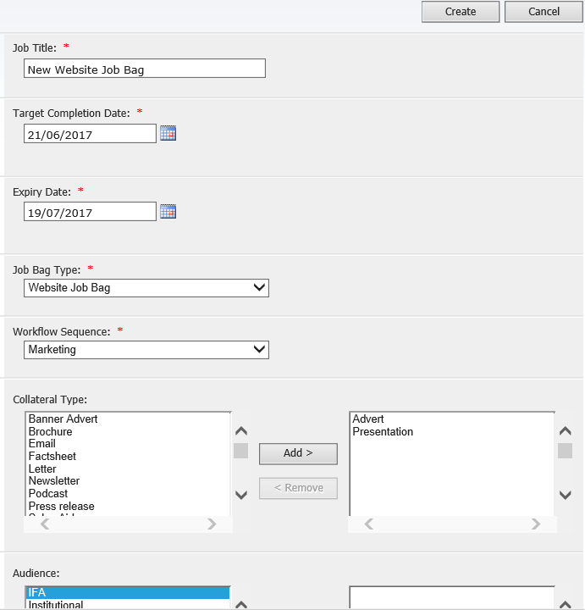
Task: Click left arrow of available Collateral horizontal scrollbar
Action: (45, 524)
